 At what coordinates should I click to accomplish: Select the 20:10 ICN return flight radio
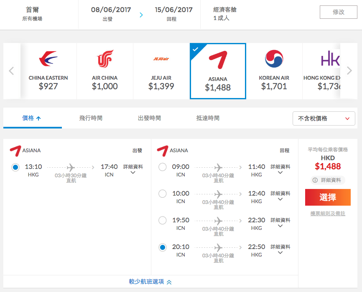point(163,247)
